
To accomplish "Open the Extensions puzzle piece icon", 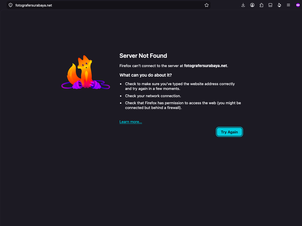I will pyautogui.click(x=261, y=5).
